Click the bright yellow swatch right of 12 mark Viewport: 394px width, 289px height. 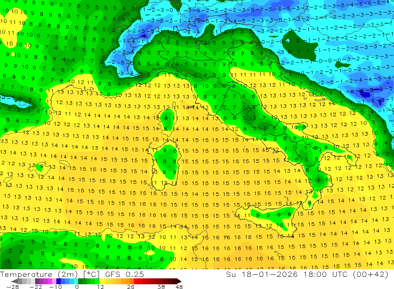pos(102,281)
